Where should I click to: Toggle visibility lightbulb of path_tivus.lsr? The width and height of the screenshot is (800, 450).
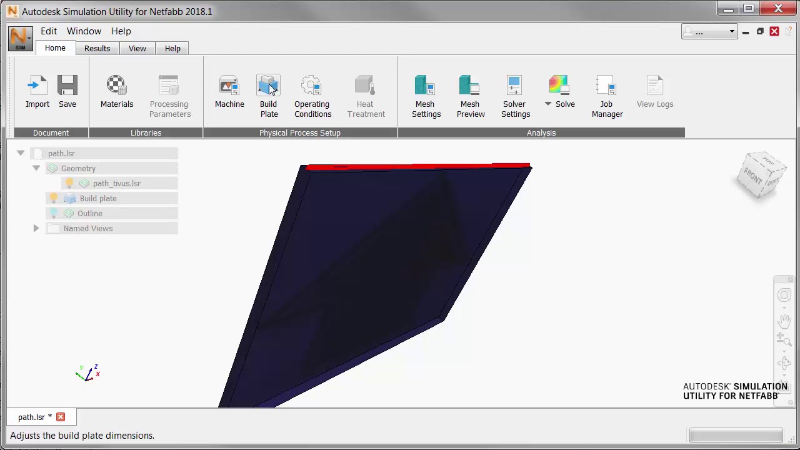point(69,182)
